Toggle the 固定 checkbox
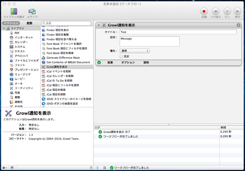This screenshot has width=245, height=171. coord(121,56)
